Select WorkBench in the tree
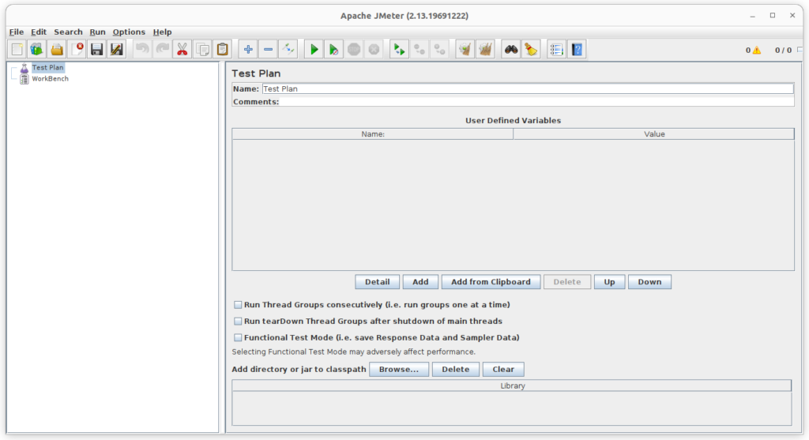 [x=50, y=79]
